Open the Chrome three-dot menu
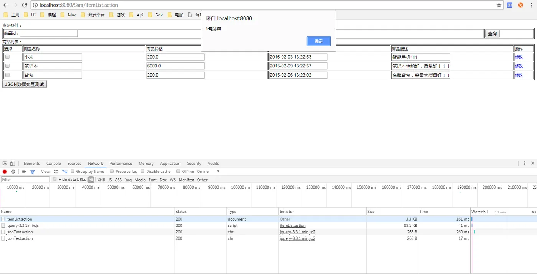Image resolution: width=537 pixels, height=274 pixels. [531, 5]
